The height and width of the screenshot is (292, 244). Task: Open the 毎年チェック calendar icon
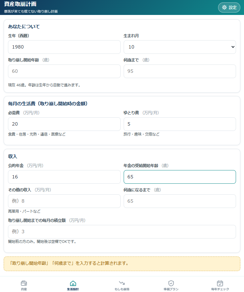(220, 283)
